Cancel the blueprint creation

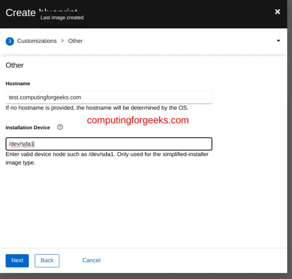tap(91, 261)
